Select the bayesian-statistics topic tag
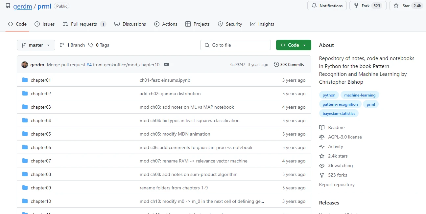Image resolution: width=426 pixels, height=214 pixels. [x=339, y=114]
